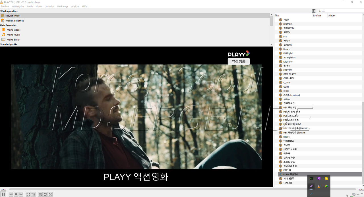The image size is (364, 197).
Task: Open the Medien menu
Action: 5,6
